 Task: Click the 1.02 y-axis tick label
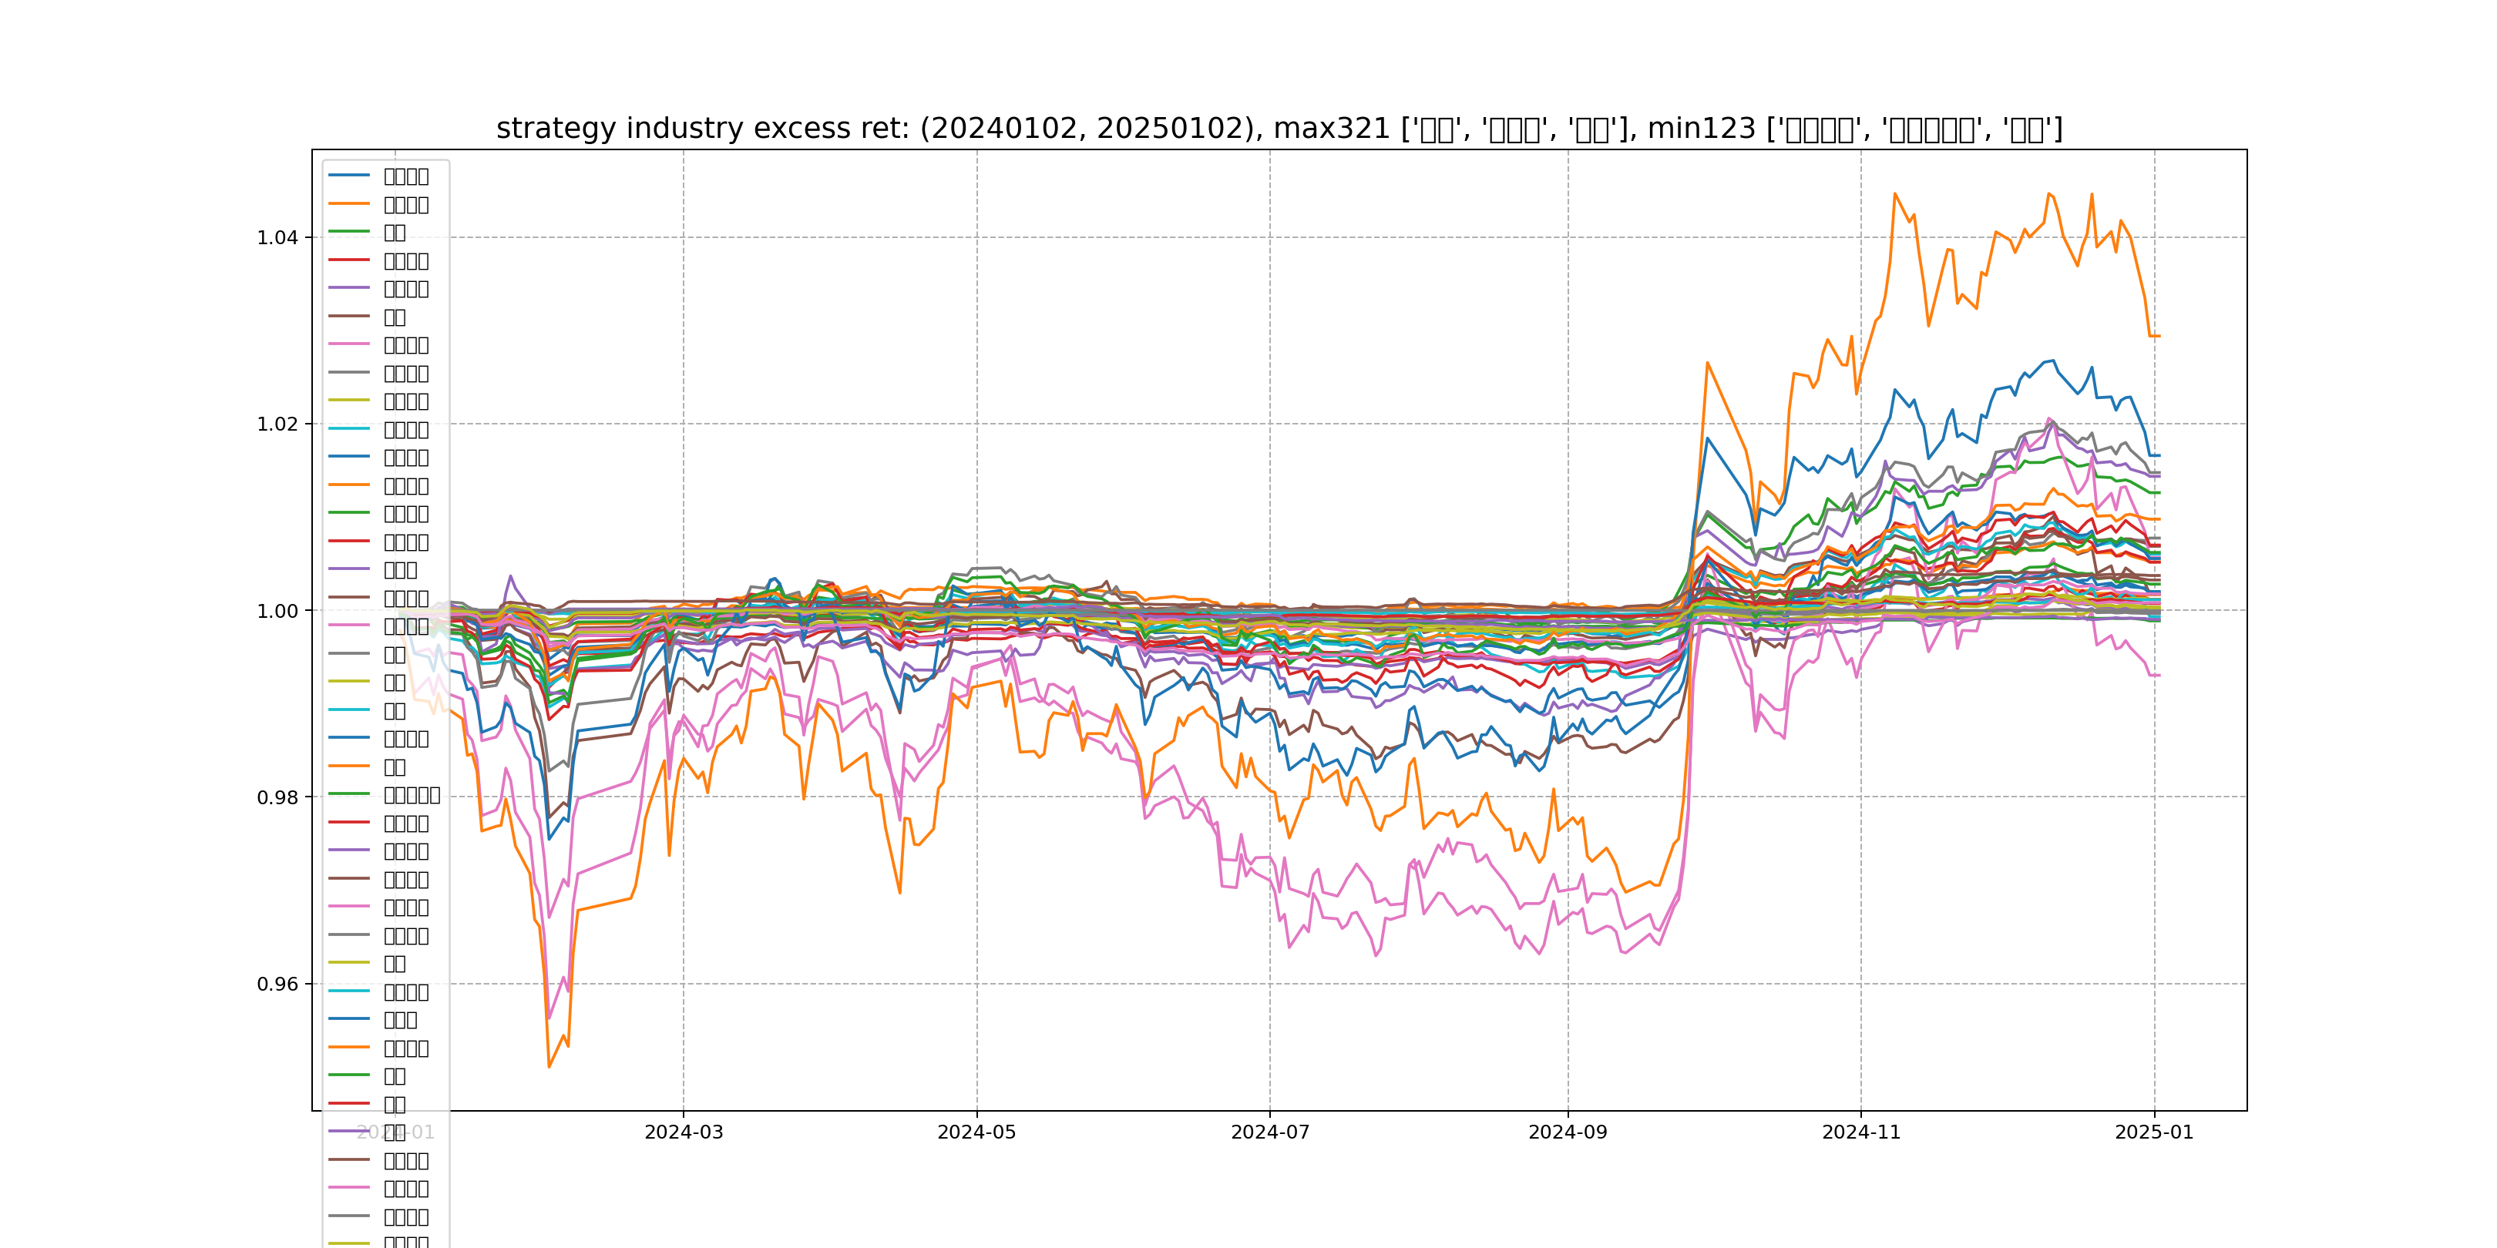tap(277, 424)
